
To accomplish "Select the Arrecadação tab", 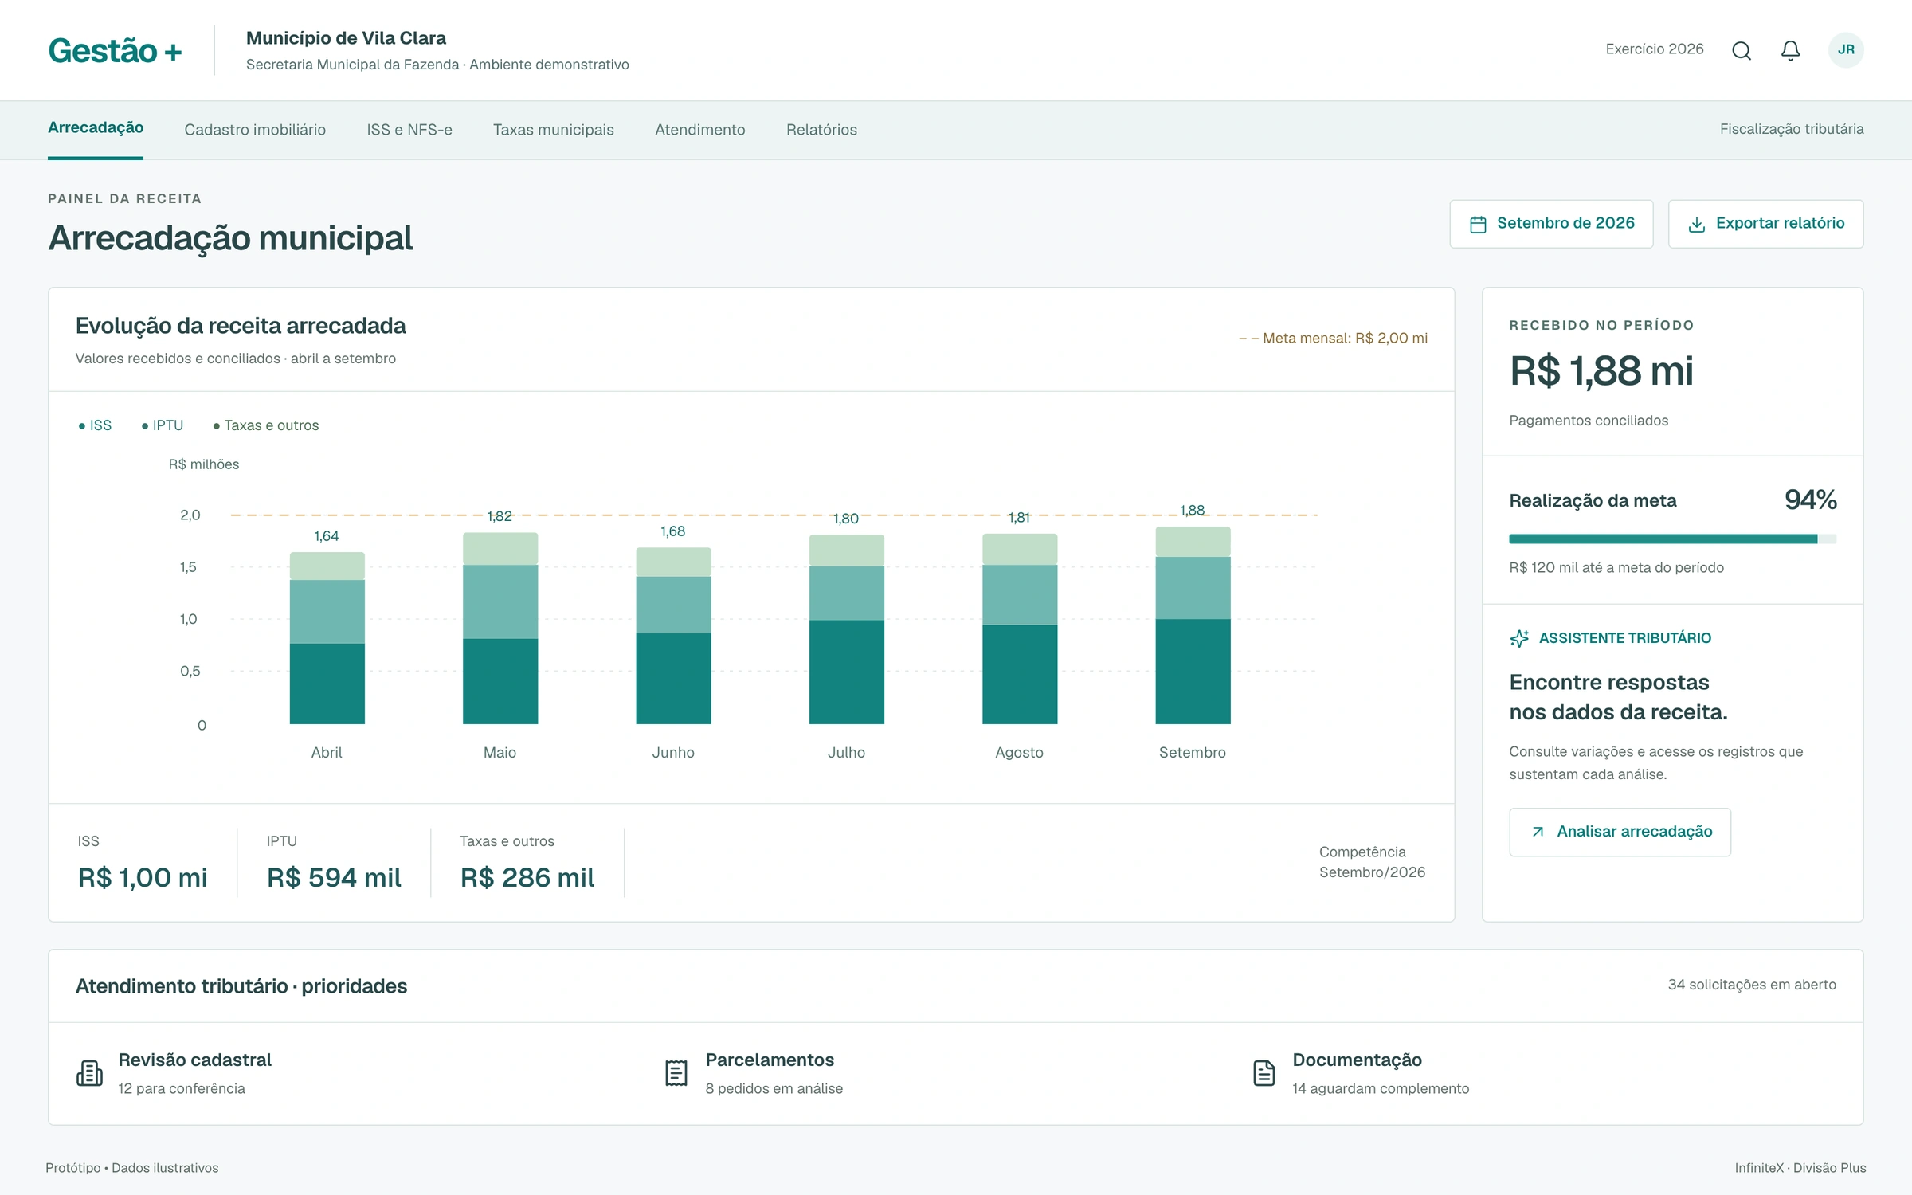I will pyautogui.click(x=96, y=128).
